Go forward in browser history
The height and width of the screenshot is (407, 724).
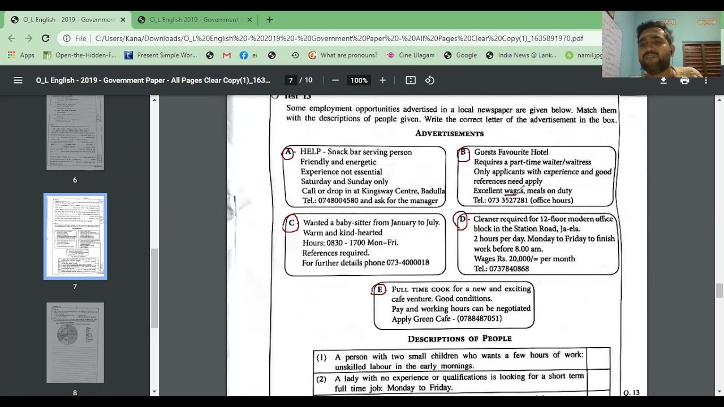pos(28,38)
